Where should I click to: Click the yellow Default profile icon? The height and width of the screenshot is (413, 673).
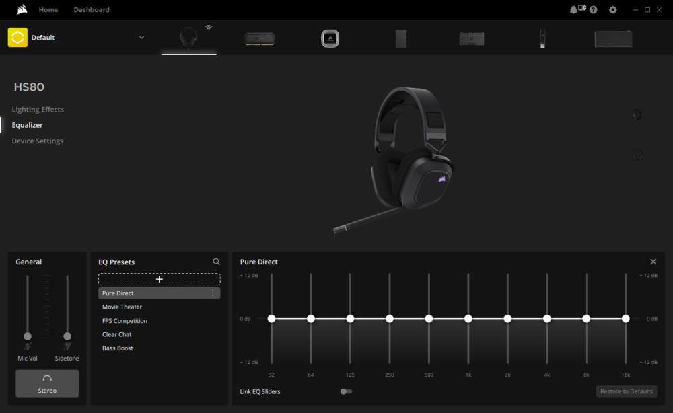pyautogui.click(x=17, y=37)
